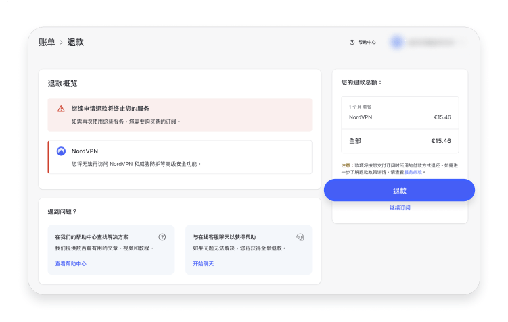Screen dimensions: 508x322
Task: Open the 查看帮助中心 link
Action: click(70, 263)
